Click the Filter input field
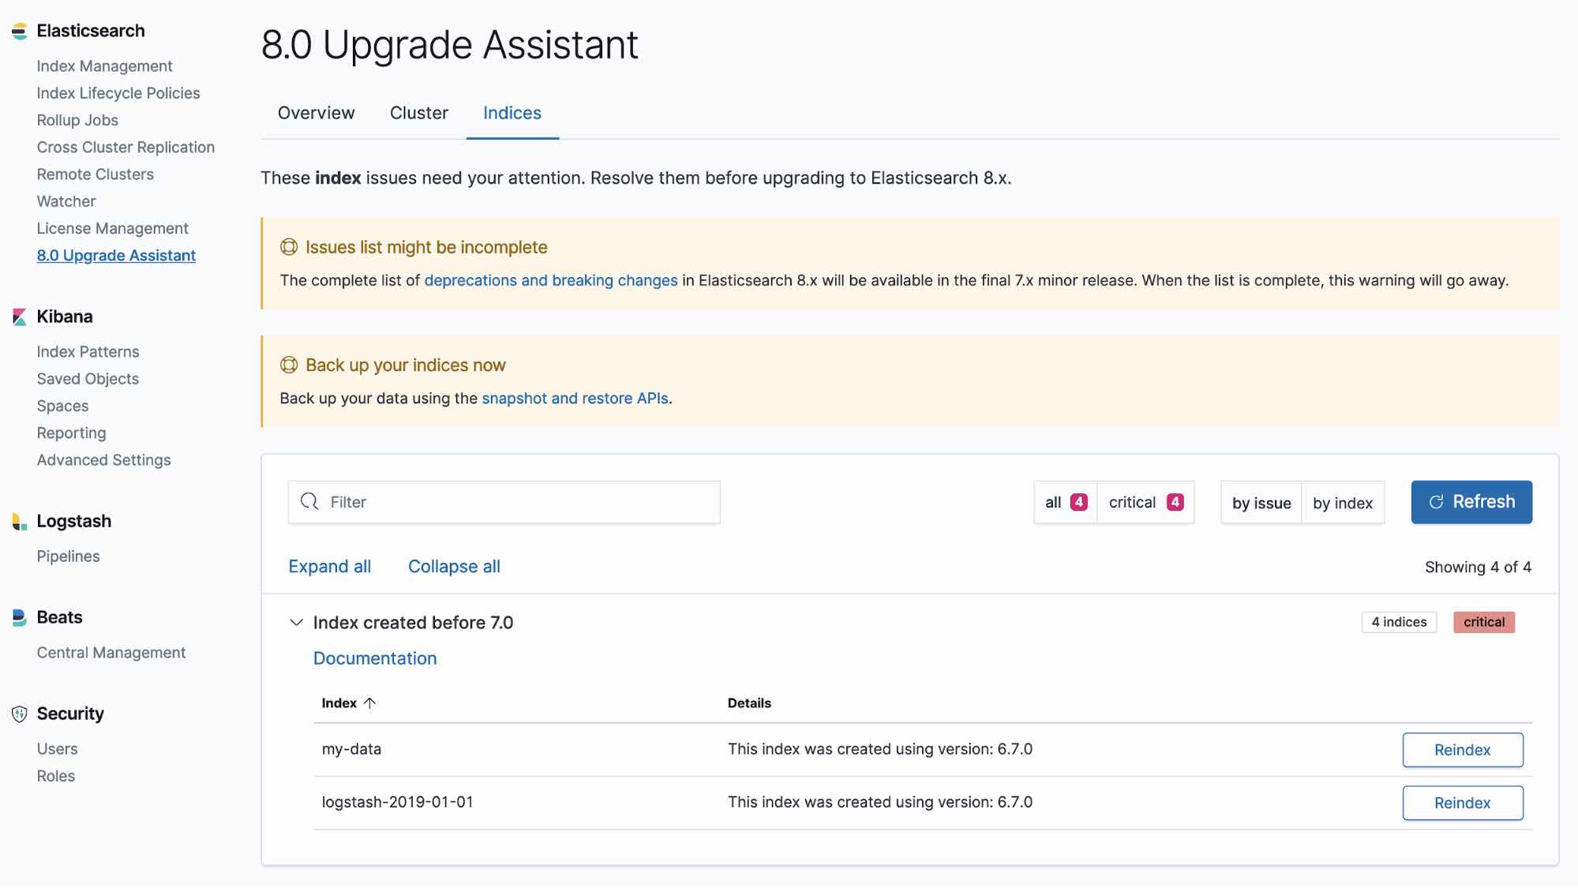The height and width of the screenshot is (888, 1578). pos(504,502)
